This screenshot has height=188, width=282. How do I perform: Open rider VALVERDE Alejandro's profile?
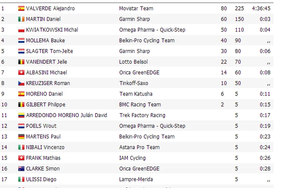[x=50, y=8]
